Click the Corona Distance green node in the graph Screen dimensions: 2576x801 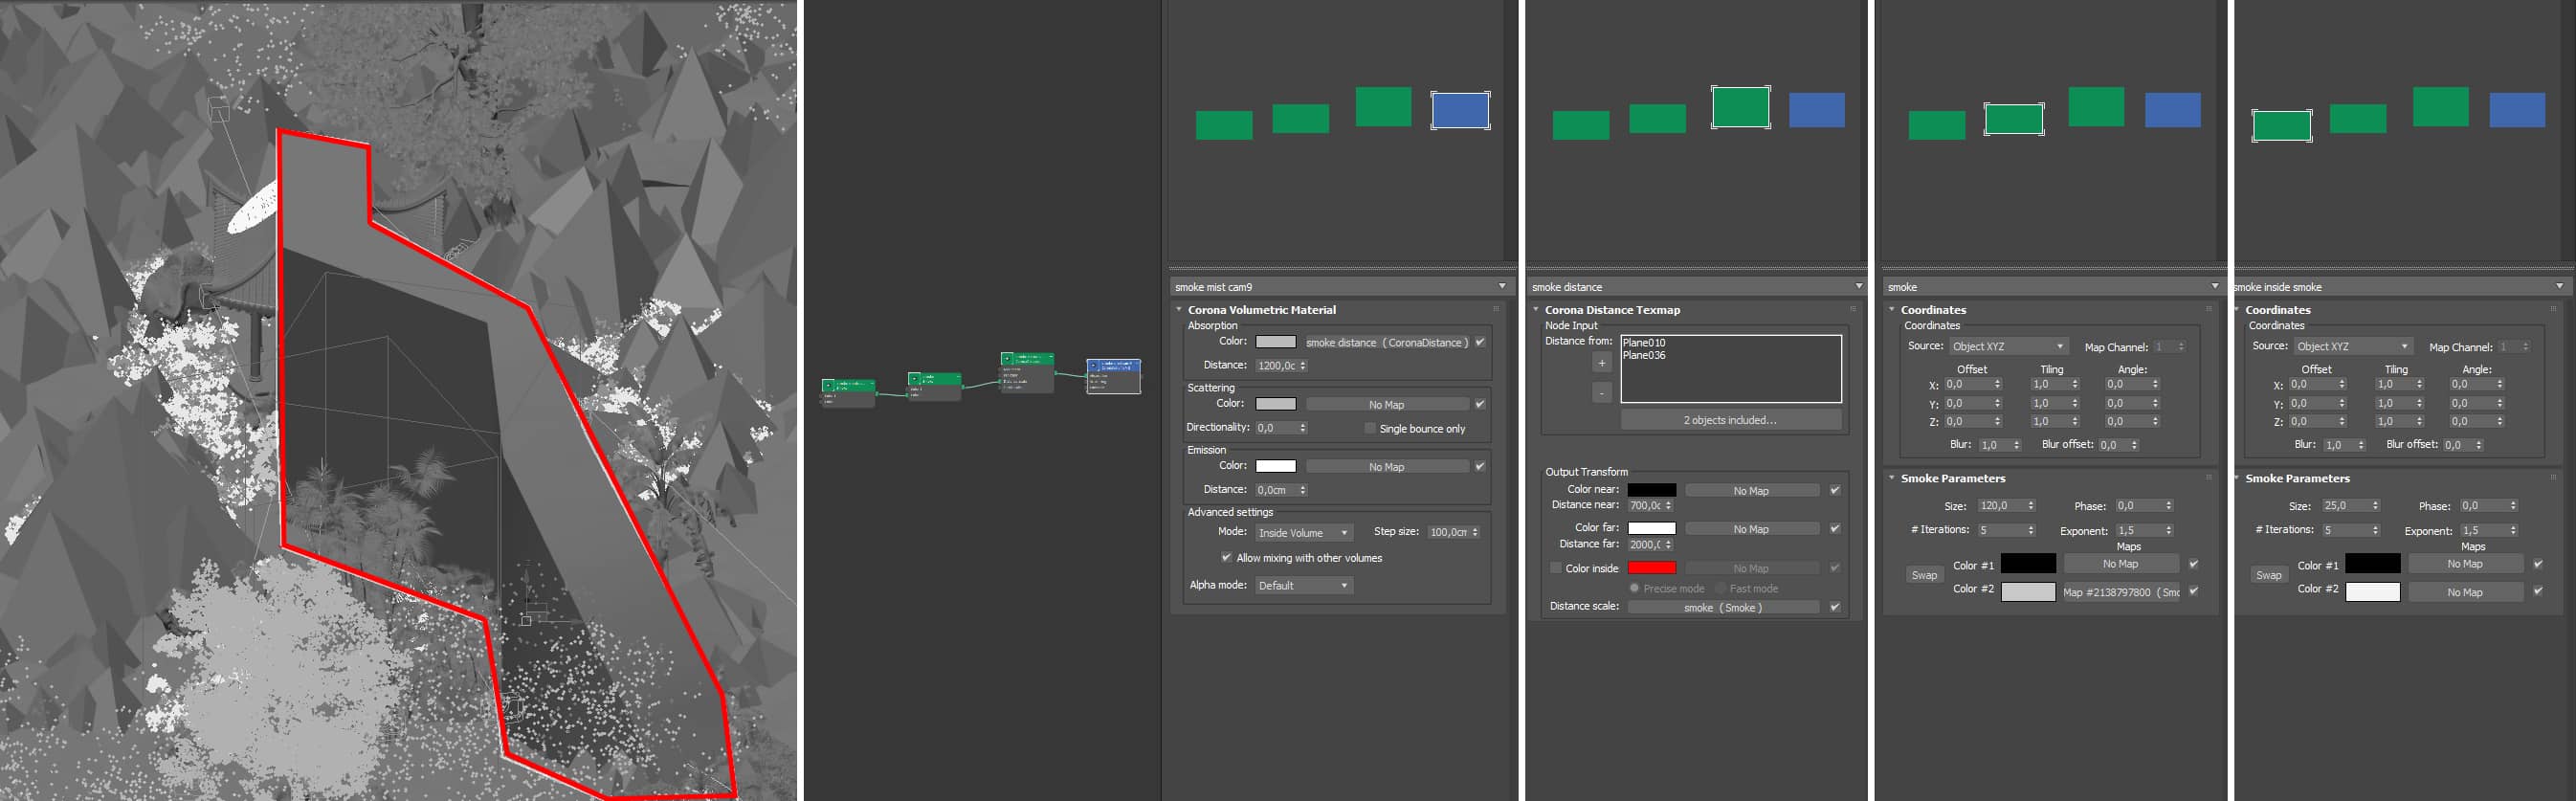pyautogui.click(x=1027, y=372)
